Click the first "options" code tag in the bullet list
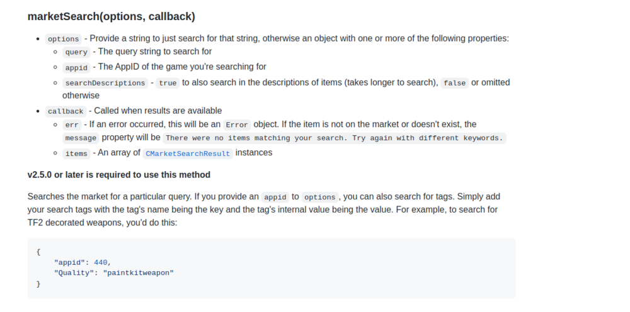The image size is (630, 312). [x=63, y=39]
